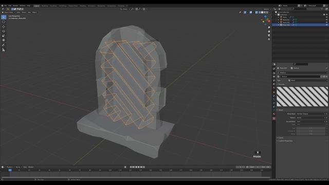Jump to timeline end frame button
Viewport: 329px width, 185px height.
(x=144, y=167)
